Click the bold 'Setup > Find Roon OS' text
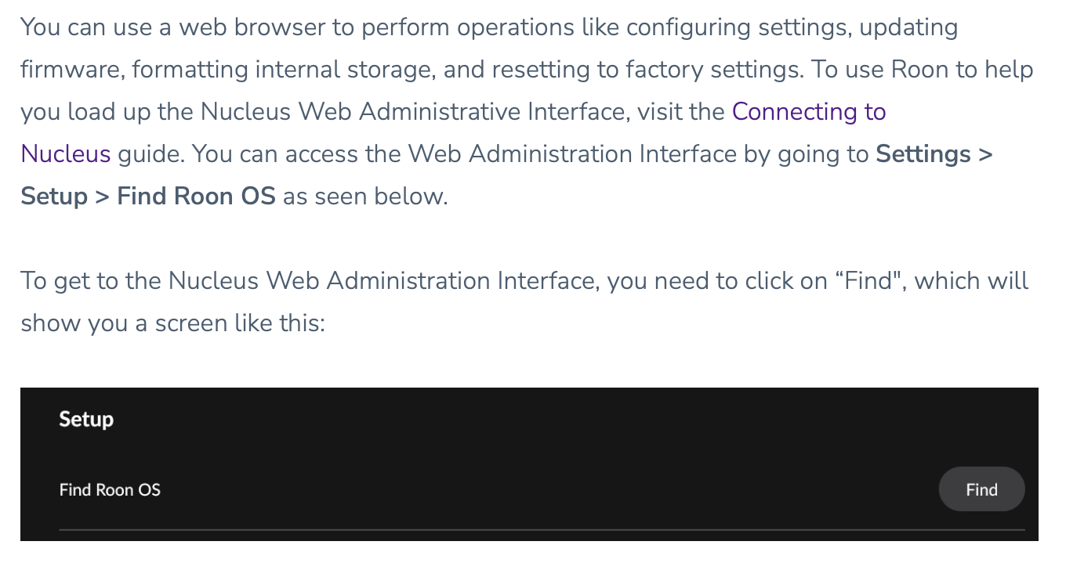Image resolution: width=1066 pixels, height=581 pixels. tap(148, 196)
